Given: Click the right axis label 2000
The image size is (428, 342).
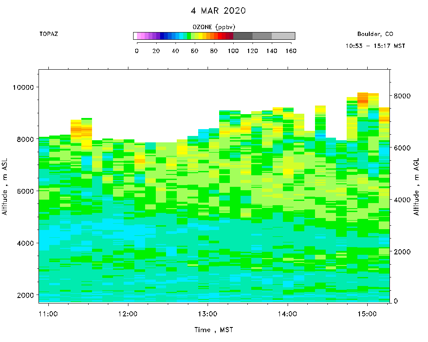Looking at the screenshot, I should tap(402, 252).
